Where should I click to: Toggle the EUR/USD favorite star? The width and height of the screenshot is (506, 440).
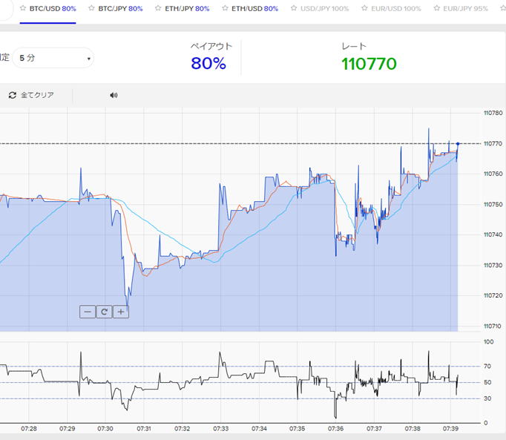click(364, 9)
